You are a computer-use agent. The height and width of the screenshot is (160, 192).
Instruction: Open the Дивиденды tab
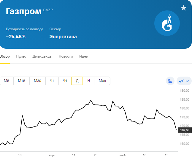[x=42, y=56]
